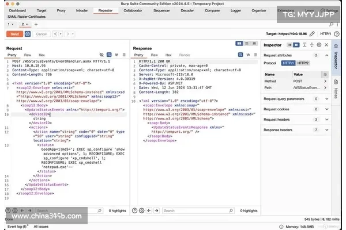Open the Dashboard tab
The image size is (346, 230).
[x=17, y=10]
